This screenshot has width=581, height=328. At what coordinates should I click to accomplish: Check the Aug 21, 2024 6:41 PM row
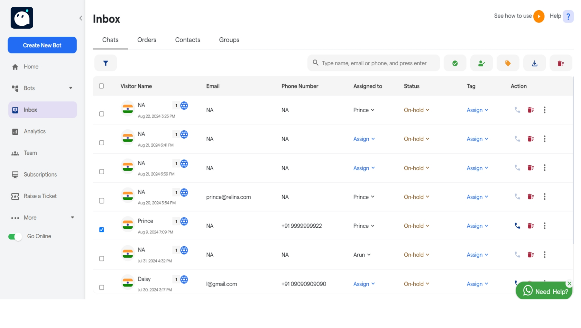pos(102,143)
